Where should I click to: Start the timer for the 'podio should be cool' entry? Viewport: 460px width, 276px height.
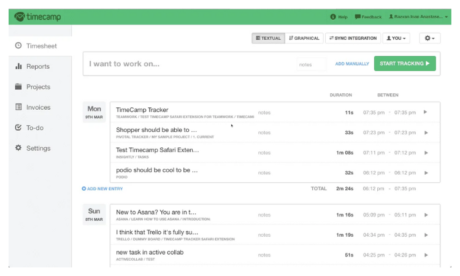[x=426, y=173]
